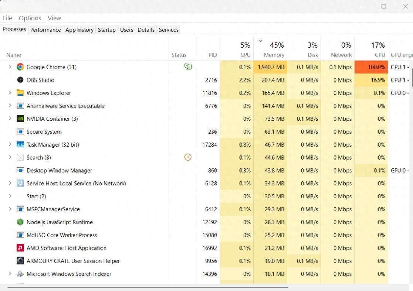Click the Node.js JavaScript Runtime icon
This screenshot has width=413, height=291.
click(x=20, y=222)
